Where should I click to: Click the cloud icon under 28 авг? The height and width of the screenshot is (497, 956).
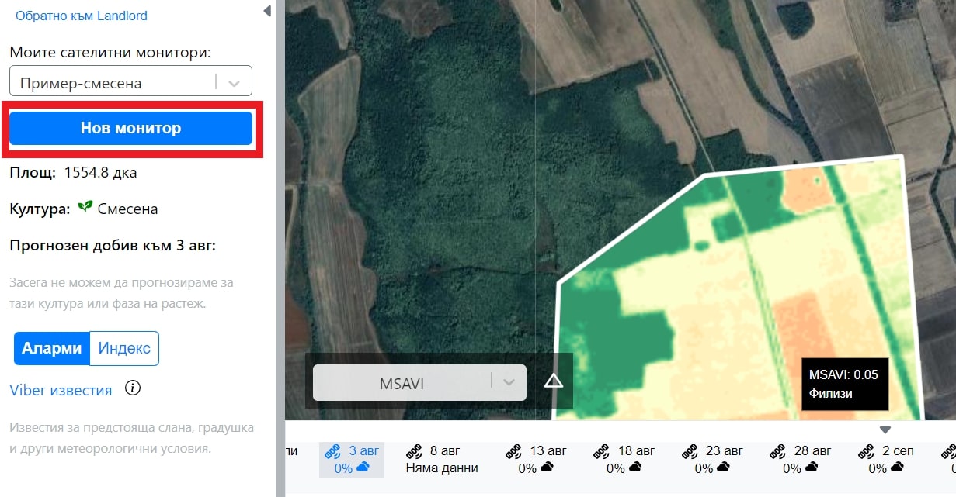pyautogui.click(x=812, y=468)
